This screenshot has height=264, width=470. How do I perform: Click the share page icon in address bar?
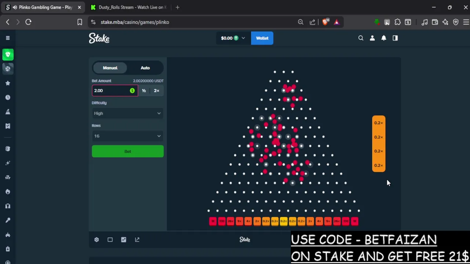(312, 22)
